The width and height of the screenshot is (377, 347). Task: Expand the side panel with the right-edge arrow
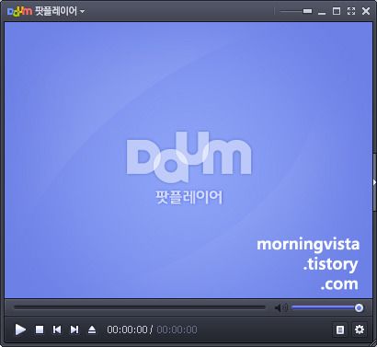click(x=374, y=182)
